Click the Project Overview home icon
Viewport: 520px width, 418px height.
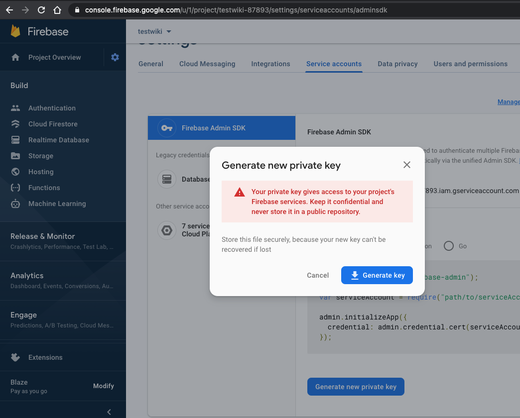(x=15, y=57)
